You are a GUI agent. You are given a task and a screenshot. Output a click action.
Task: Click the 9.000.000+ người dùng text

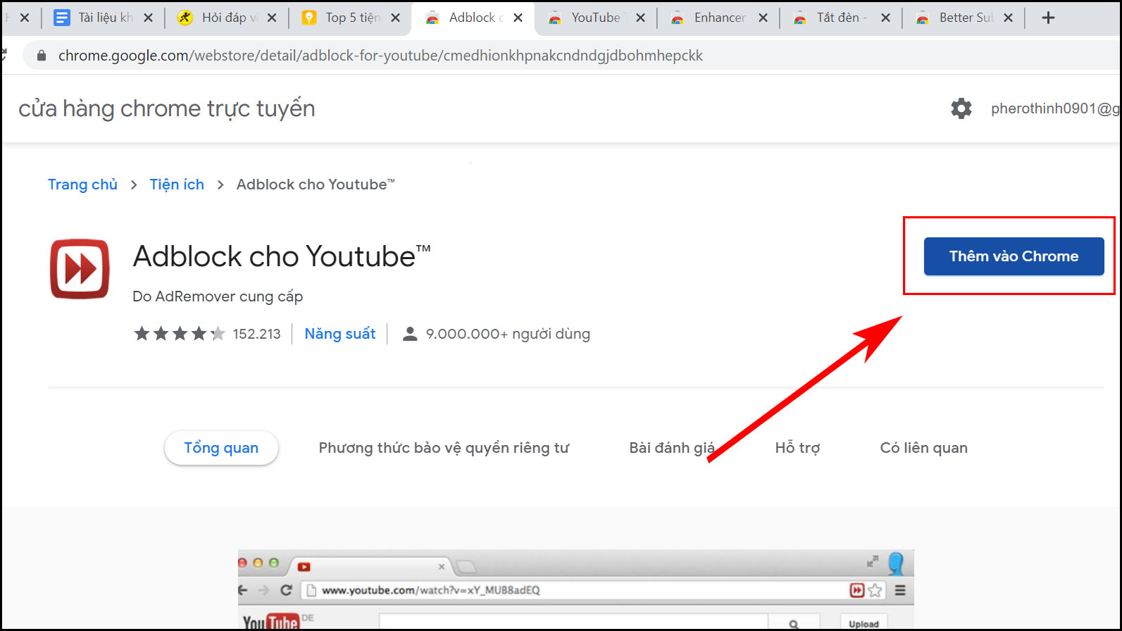(508, 334)
